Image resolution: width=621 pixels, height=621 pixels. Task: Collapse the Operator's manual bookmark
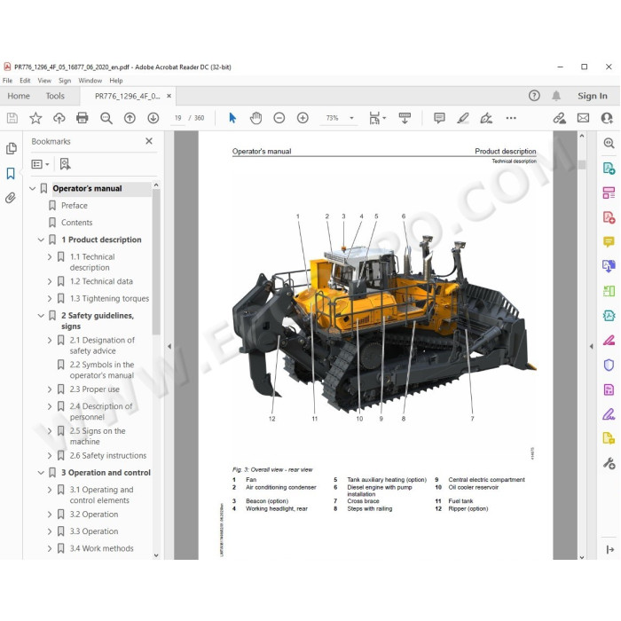[33, 188]
